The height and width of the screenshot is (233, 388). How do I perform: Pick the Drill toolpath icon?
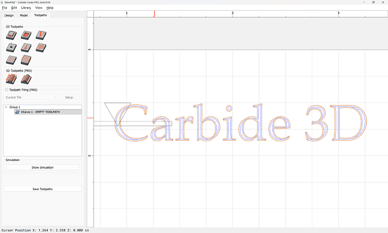click(x=11, y=47)
